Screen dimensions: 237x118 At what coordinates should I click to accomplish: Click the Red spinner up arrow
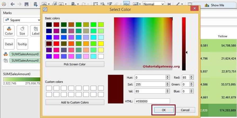point(191,76)
